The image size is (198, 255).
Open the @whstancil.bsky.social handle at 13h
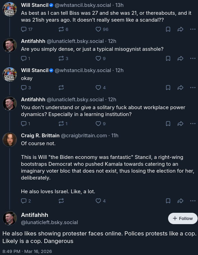tap(83, 5)
